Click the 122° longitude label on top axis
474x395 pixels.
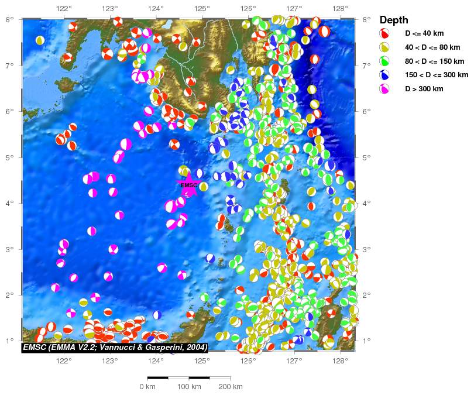[64, 9]
